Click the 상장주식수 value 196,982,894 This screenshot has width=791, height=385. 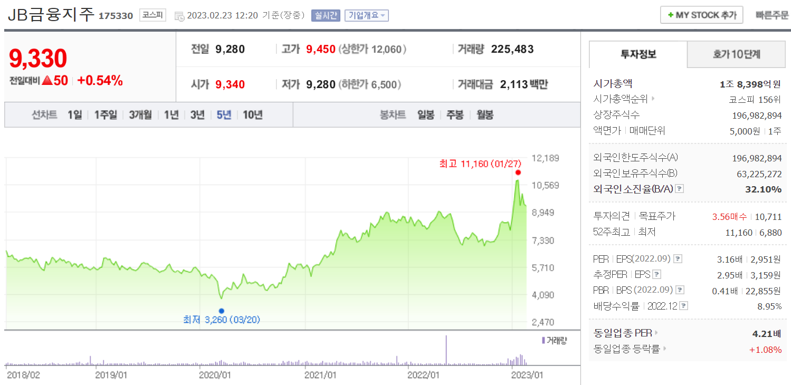[757, 115]
